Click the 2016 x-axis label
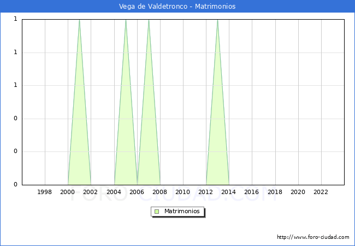 click(x=252, y=192)
